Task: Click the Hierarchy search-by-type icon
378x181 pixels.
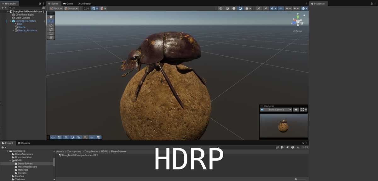Action: click(x=43, y=8)
